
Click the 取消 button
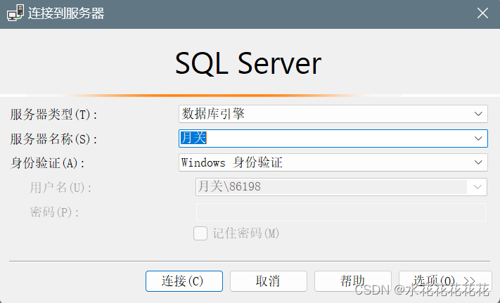tap(268, 281)
